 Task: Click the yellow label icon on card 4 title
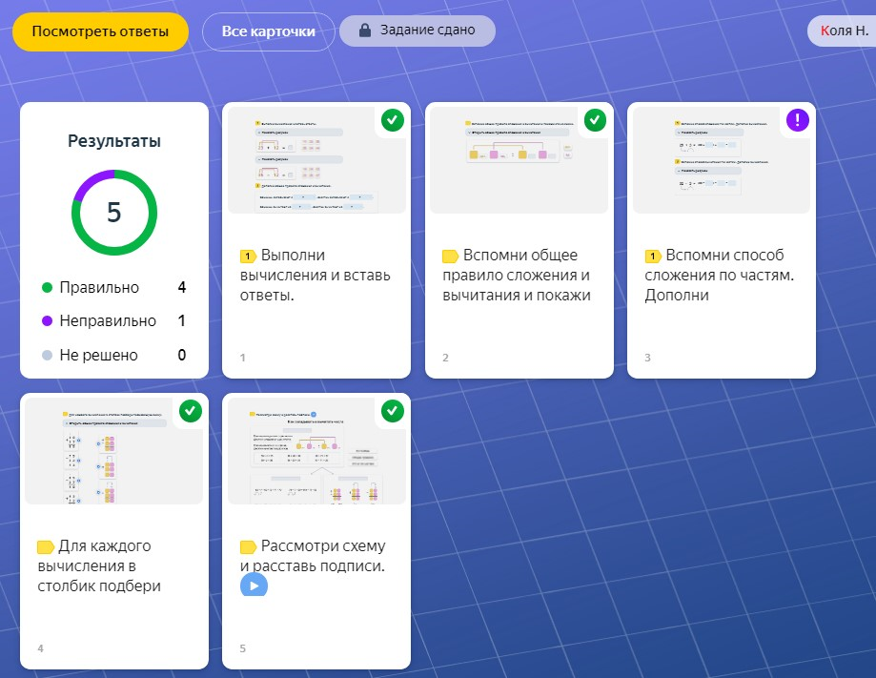[45, 546]
